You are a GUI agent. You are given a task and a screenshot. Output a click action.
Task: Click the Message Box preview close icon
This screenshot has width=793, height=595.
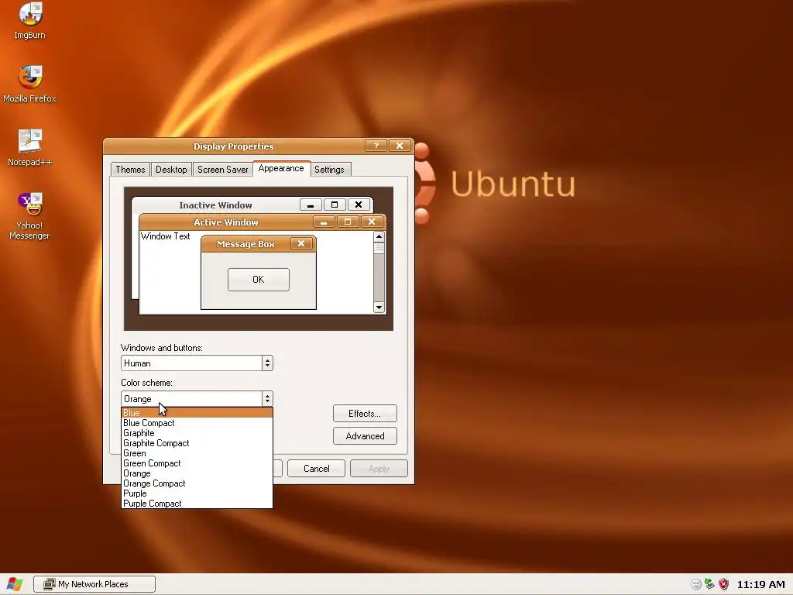(301, 243)
